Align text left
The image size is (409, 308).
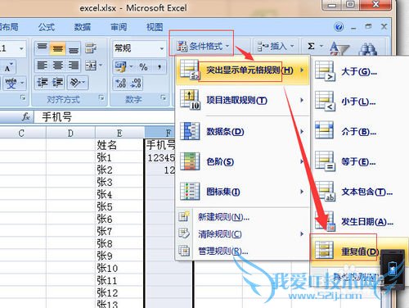43,66
